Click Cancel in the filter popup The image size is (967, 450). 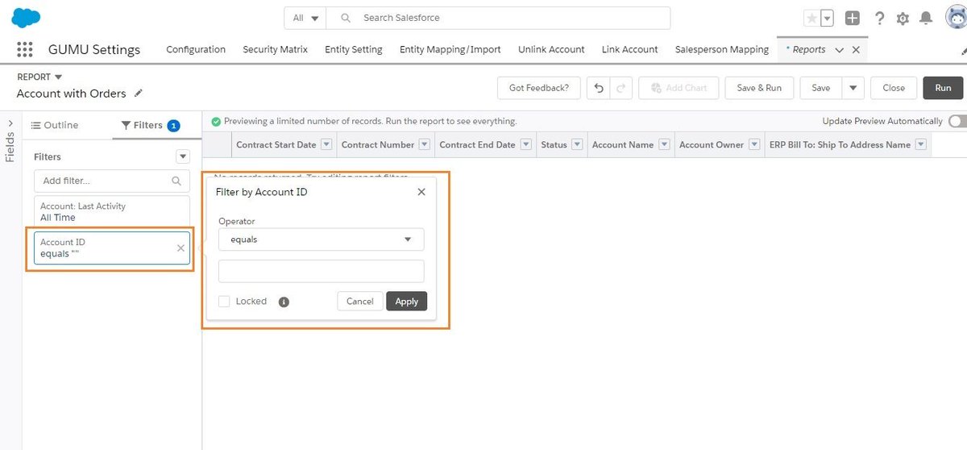click(x=359, y=301)
